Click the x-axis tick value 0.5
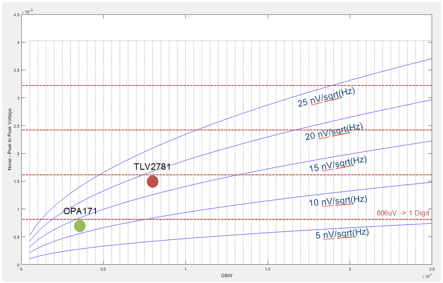 [104, 269]
